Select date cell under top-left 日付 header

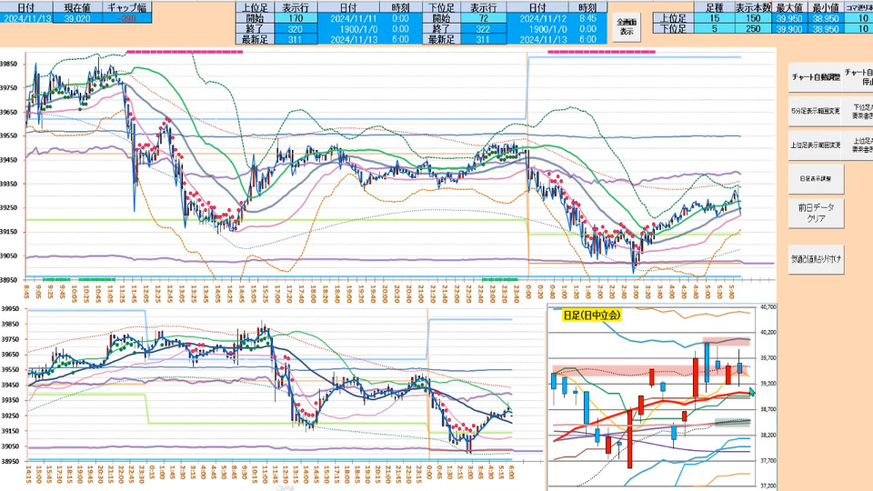click(25, 18)
